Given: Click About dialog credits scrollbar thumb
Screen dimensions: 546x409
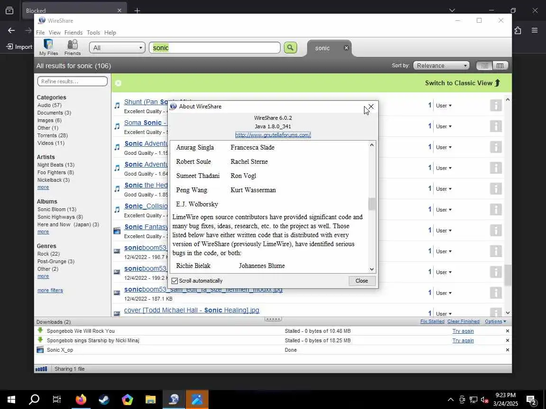Looking at the screenshot, I should [372, 204].
